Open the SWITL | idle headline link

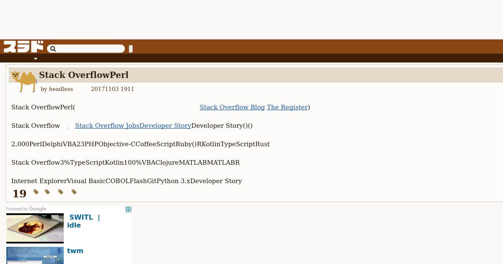84,221
